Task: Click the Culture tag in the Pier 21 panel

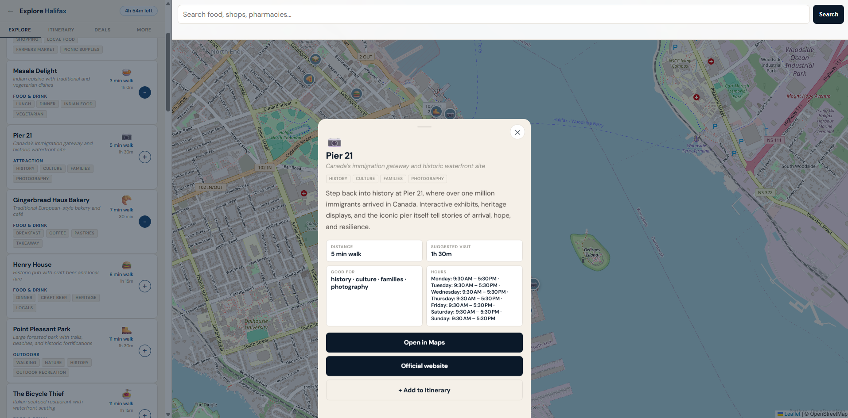Action: 366,179
